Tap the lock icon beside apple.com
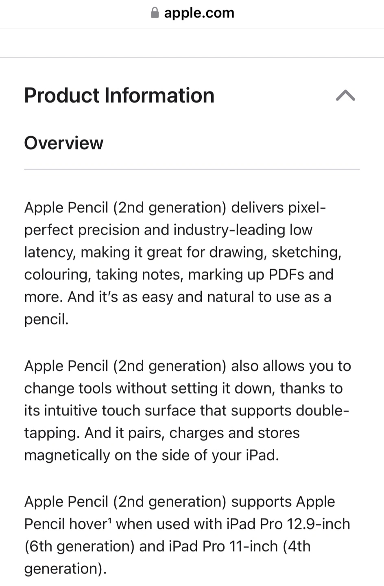384x586 pixels. coord(155,13)
